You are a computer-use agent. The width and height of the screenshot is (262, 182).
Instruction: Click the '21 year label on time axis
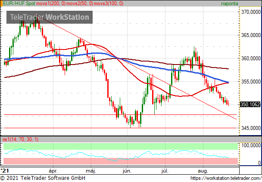[x=4, y=171]
